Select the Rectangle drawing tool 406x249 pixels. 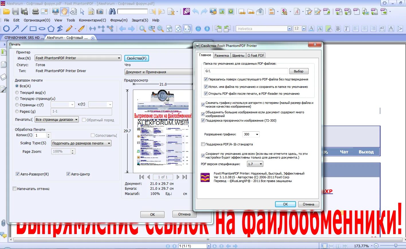[x=33, y=29]
